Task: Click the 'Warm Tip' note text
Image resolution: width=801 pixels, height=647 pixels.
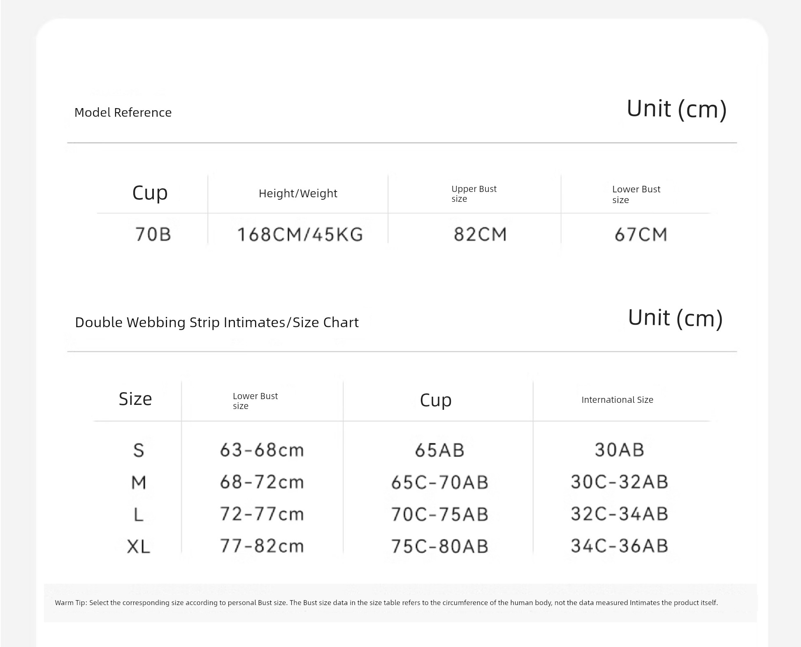Action: tap(386, 603)
